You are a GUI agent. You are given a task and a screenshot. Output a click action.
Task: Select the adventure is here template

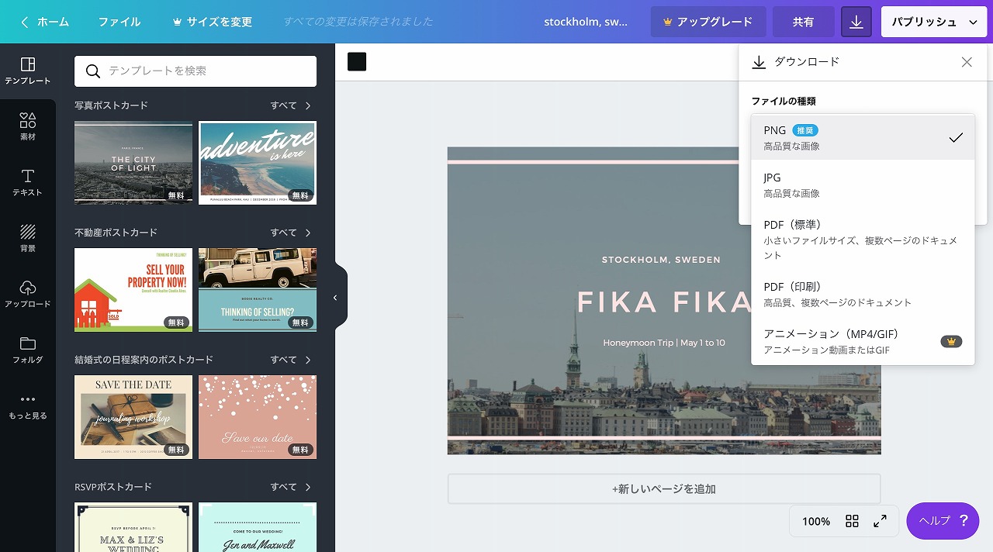tap(258, 163)
